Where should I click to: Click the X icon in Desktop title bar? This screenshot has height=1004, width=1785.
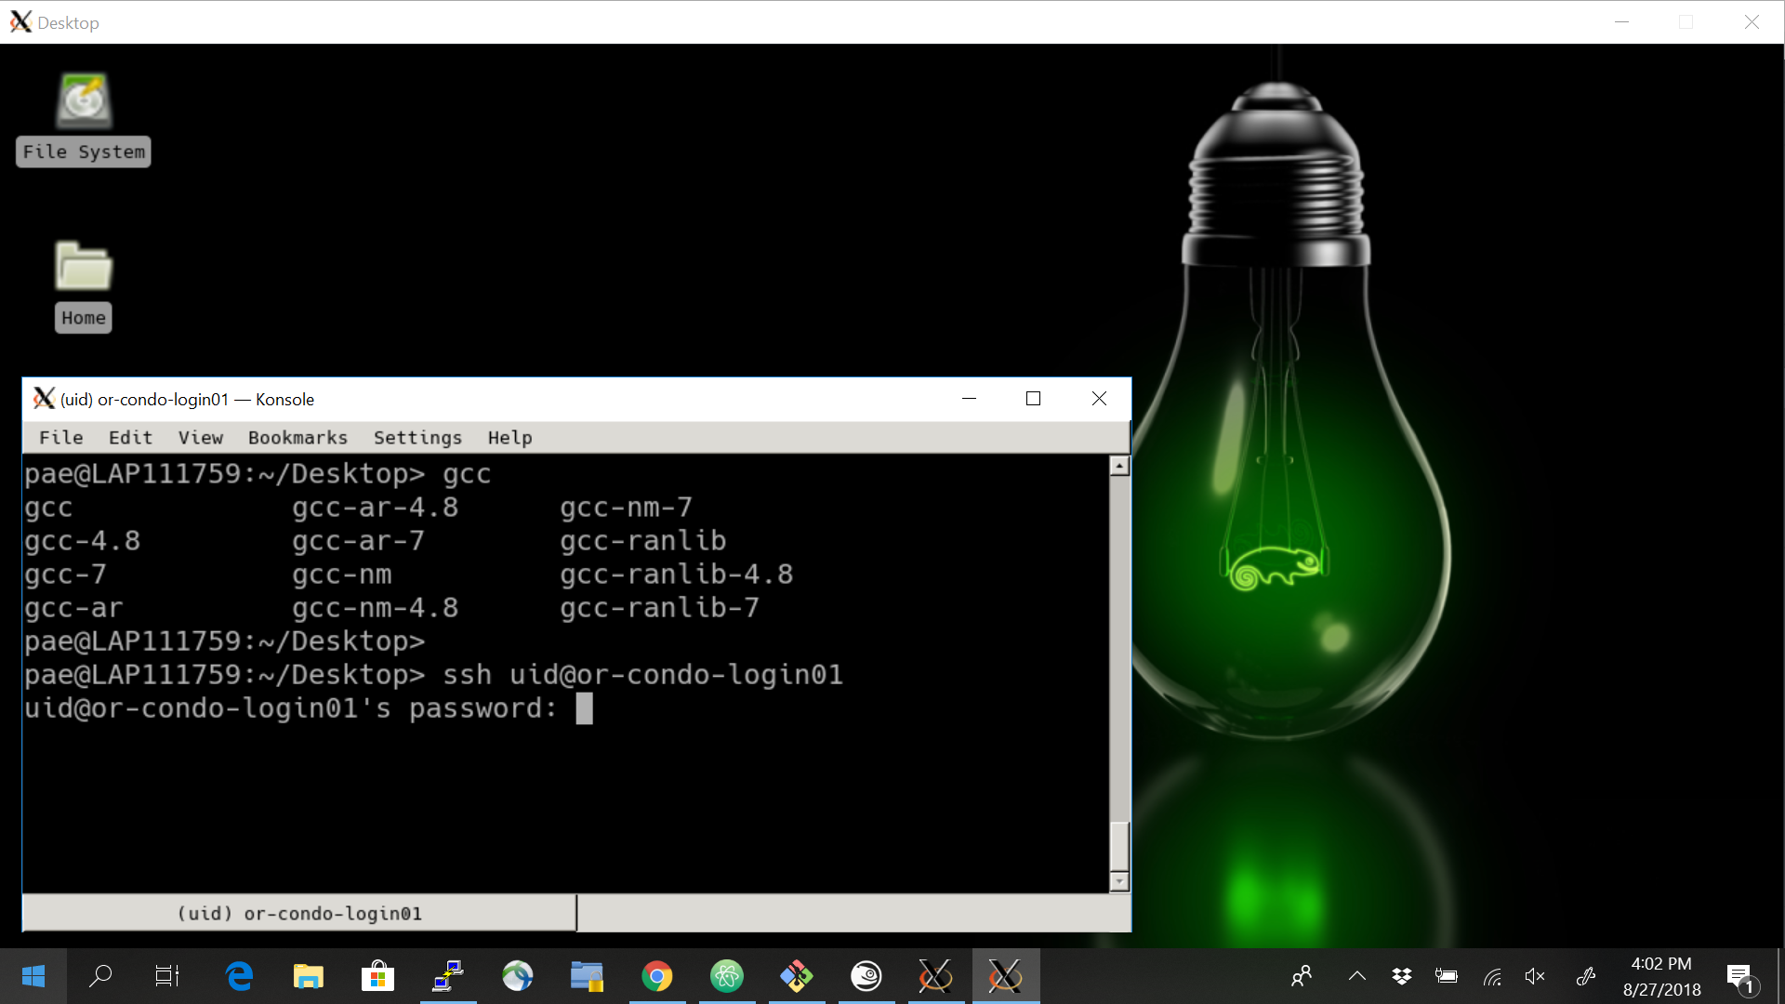coord(20,22)
